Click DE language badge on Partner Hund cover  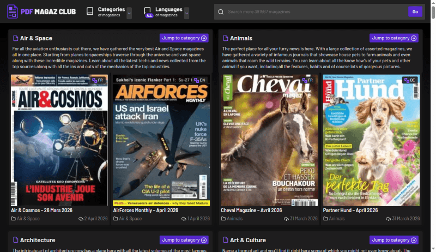tap(410, 80)
